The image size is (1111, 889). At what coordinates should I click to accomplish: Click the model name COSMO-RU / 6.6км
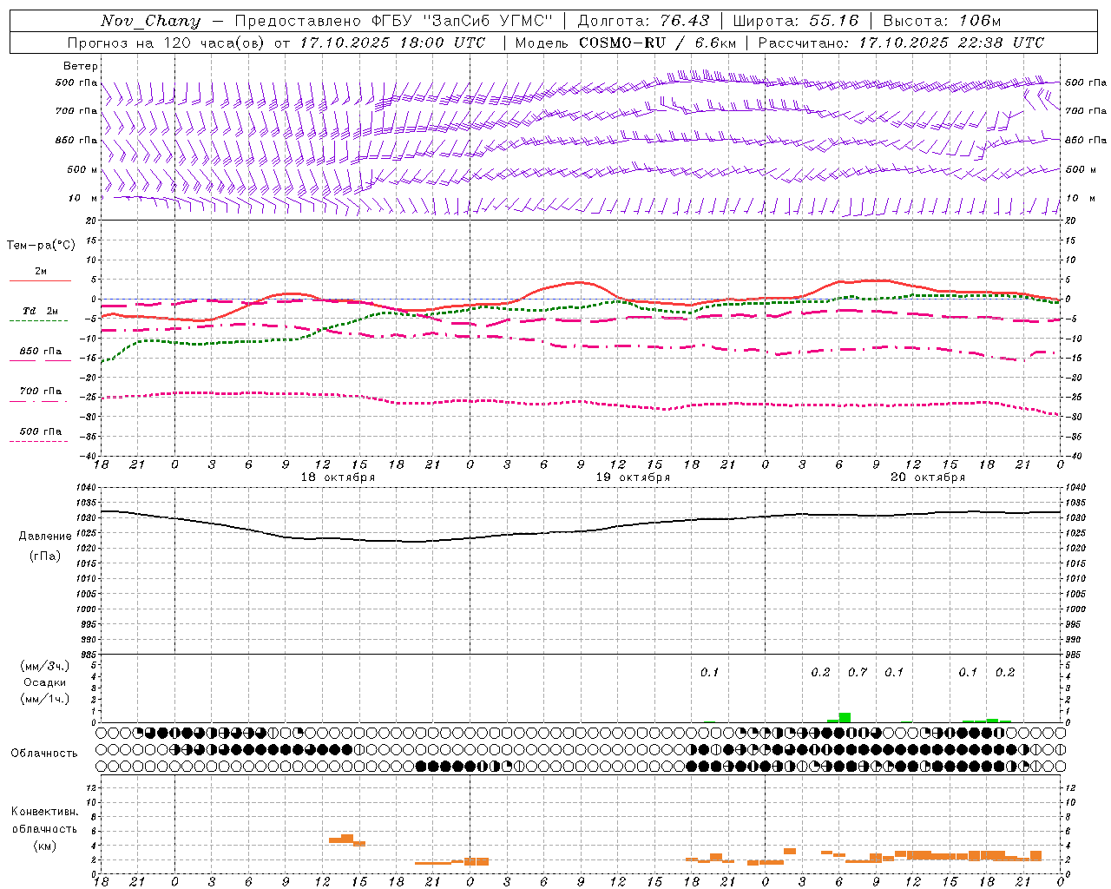(657, 43)
